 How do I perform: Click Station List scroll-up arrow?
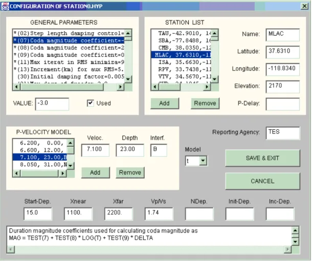214,33
